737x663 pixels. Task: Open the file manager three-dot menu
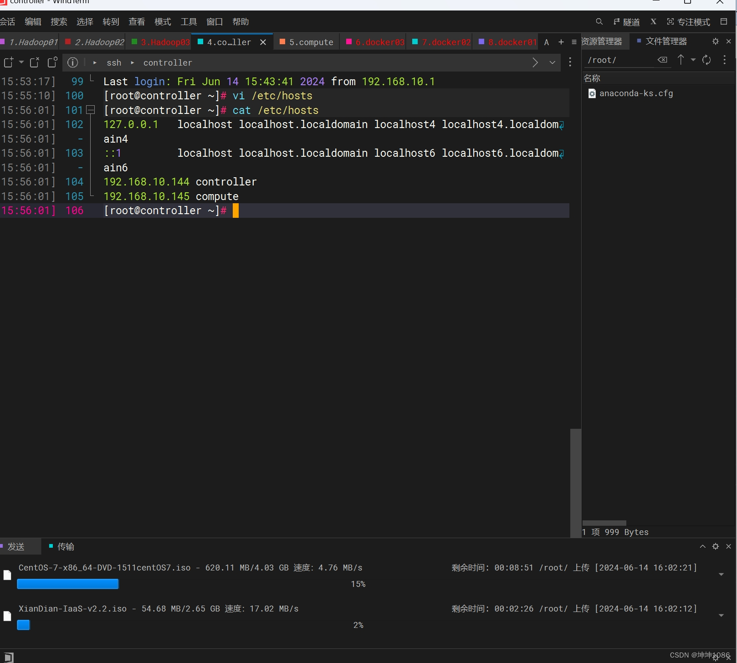coord(724,60)
